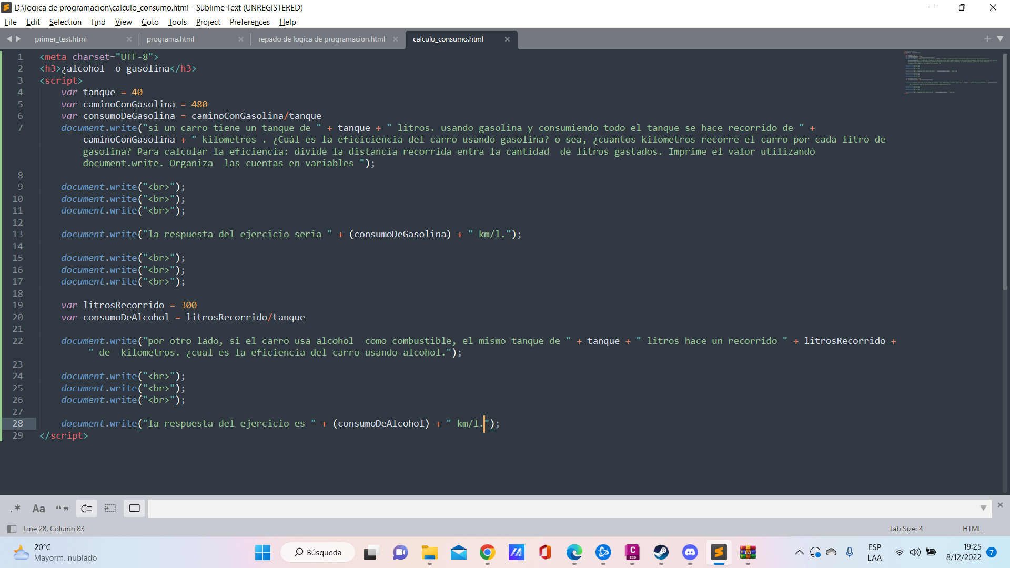Open the Selection menu
Screen dimensions: 1010x568
pos(65,22)
